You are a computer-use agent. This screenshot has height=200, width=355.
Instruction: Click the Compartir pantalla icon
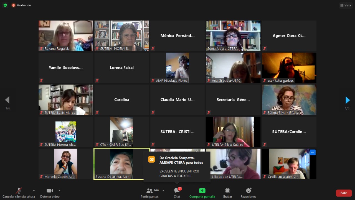pos(202,191)
